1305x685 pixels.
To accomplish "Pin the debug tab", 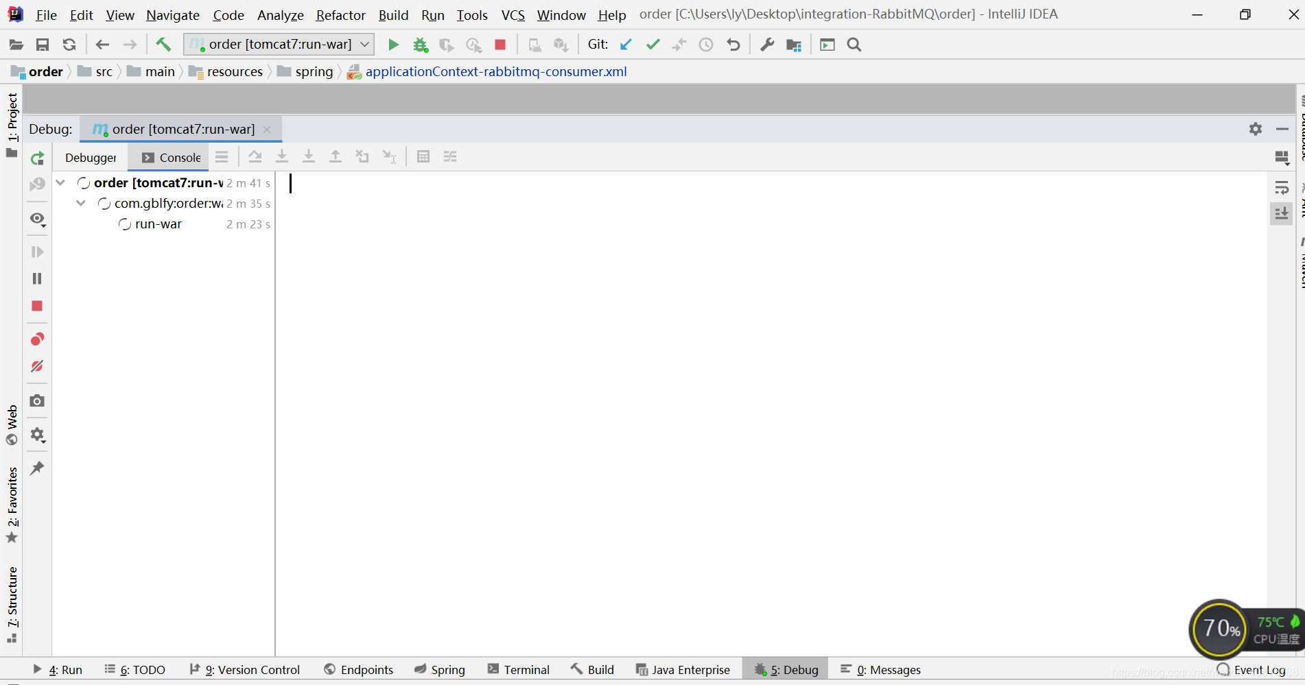I will pos(37,468).
